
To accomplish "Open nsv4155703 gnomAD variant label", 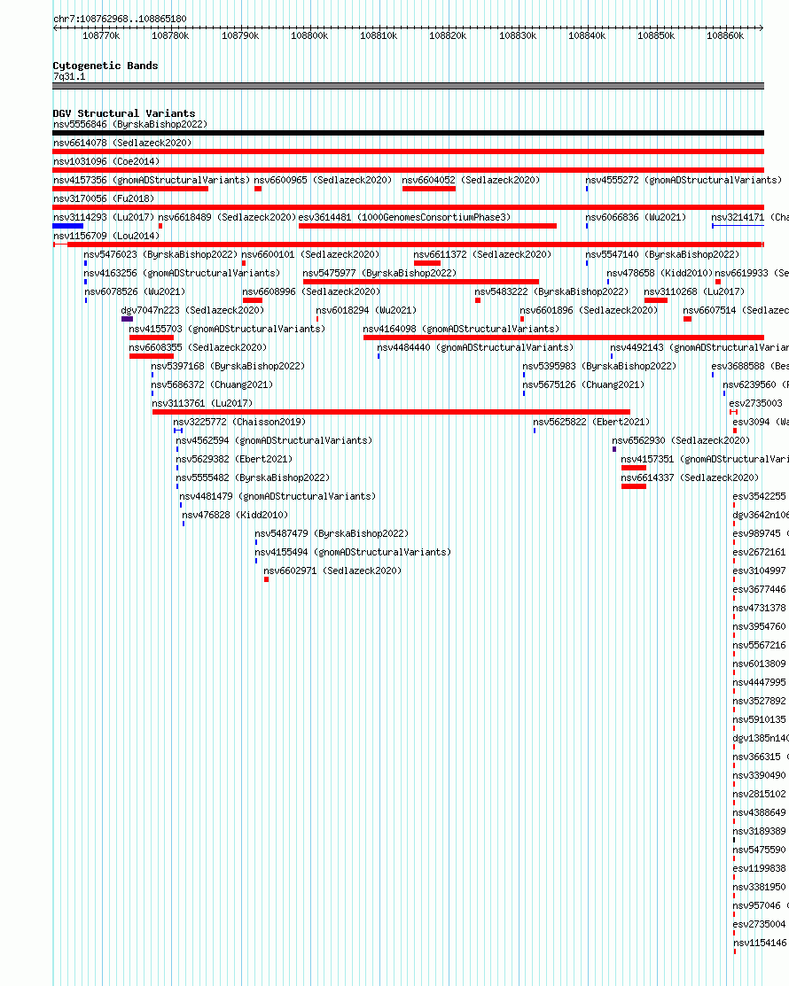I will pos(227,329).
